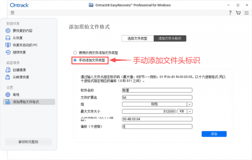This screenshot has height=160, width=252.
Task: Switch to 选择文件类型 tab
Action: tap(137, 38)
